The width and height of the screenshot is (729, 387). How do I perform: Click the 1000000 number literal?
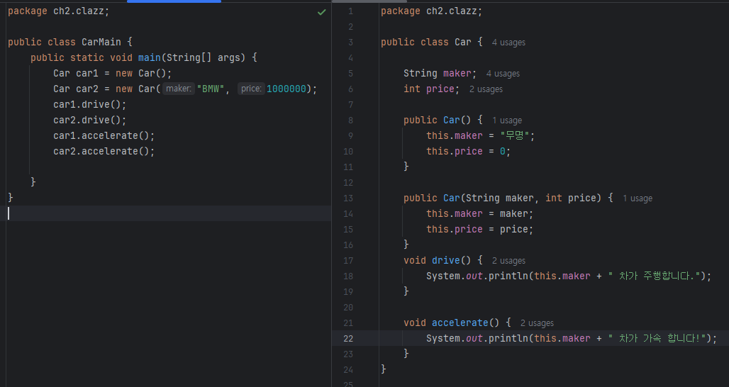click(286, 89)
